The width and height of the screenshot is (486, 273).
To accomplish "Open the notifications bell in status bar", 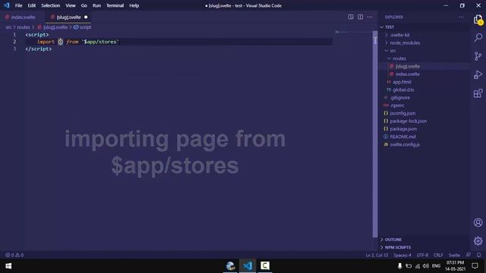I will click(479, 255).
